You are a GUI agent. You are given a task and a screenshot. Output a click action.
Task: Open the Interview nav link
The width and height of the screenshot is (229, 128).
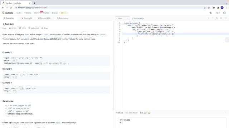point(37,13)
